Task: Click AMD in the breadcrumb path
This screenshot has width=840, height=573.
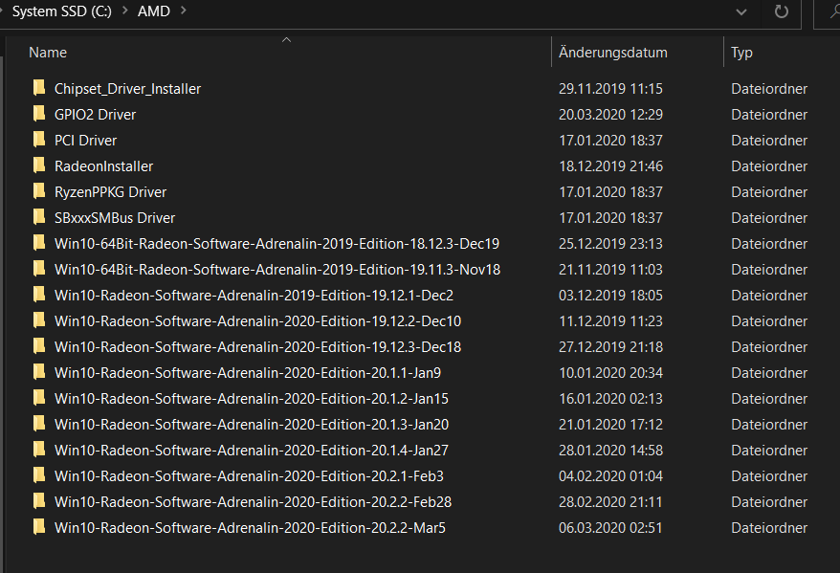Action: (x=155, y=11)
